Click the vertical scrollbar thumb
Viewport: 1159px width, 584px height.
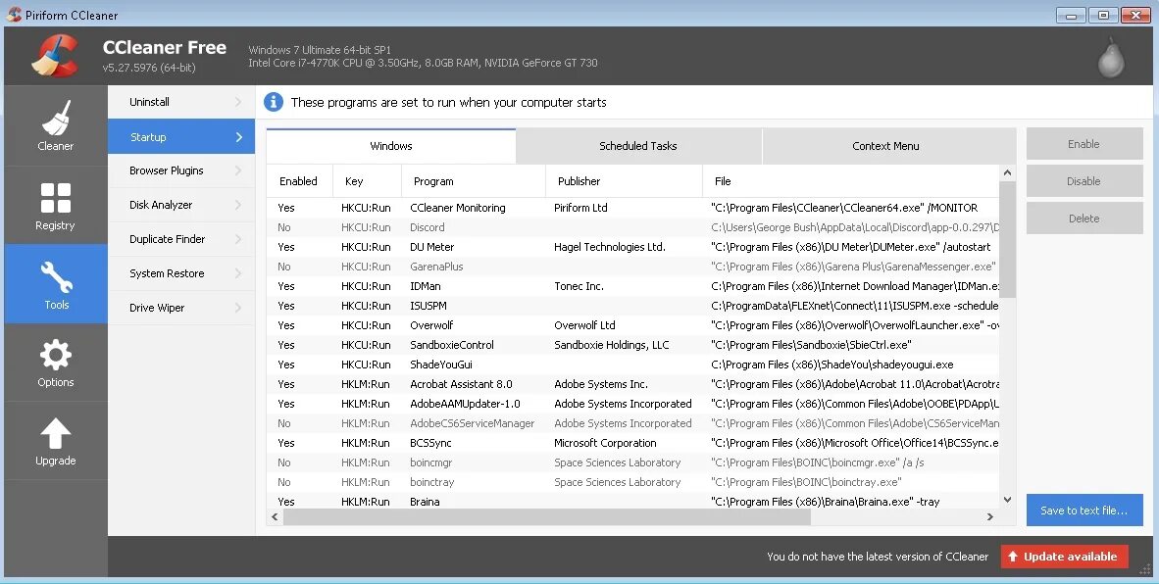click(x=1007, y=239)
